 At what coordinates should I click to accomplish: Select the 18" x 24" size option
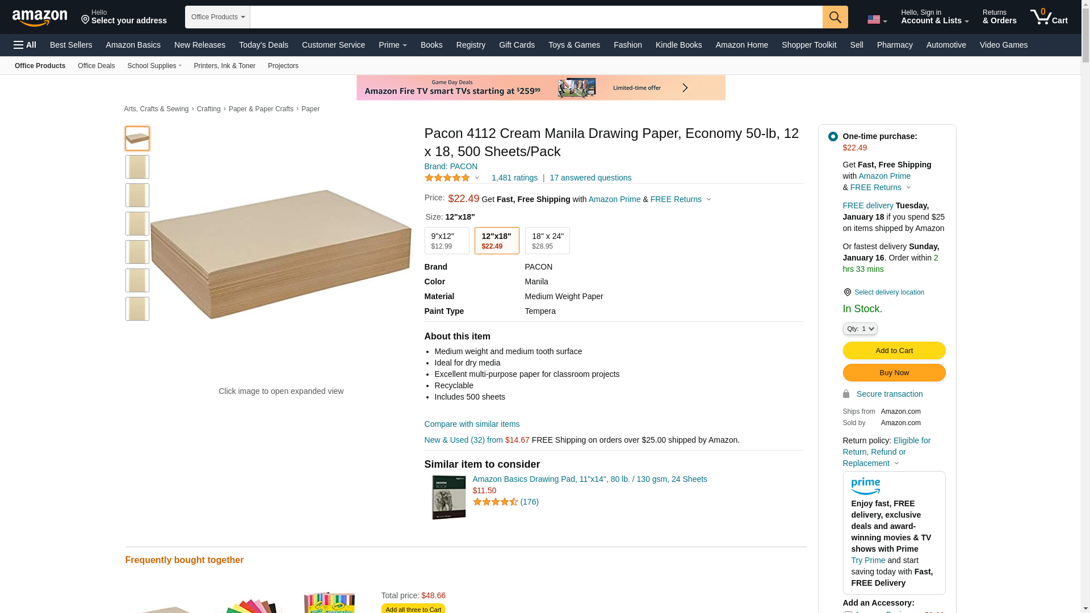click(x=547, y=241)
